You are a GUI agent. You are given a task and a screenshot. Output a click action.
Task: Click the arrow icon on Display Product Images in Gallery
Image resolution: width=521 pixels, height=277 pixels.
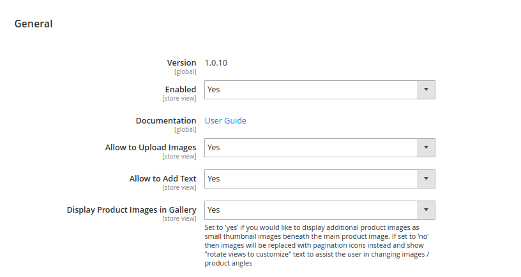426,210
